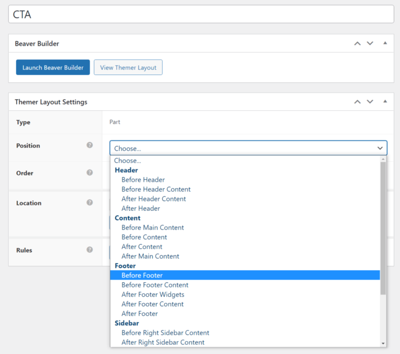Collapse the Beaver Builder panel toggle triangle

tap(385, 43)
